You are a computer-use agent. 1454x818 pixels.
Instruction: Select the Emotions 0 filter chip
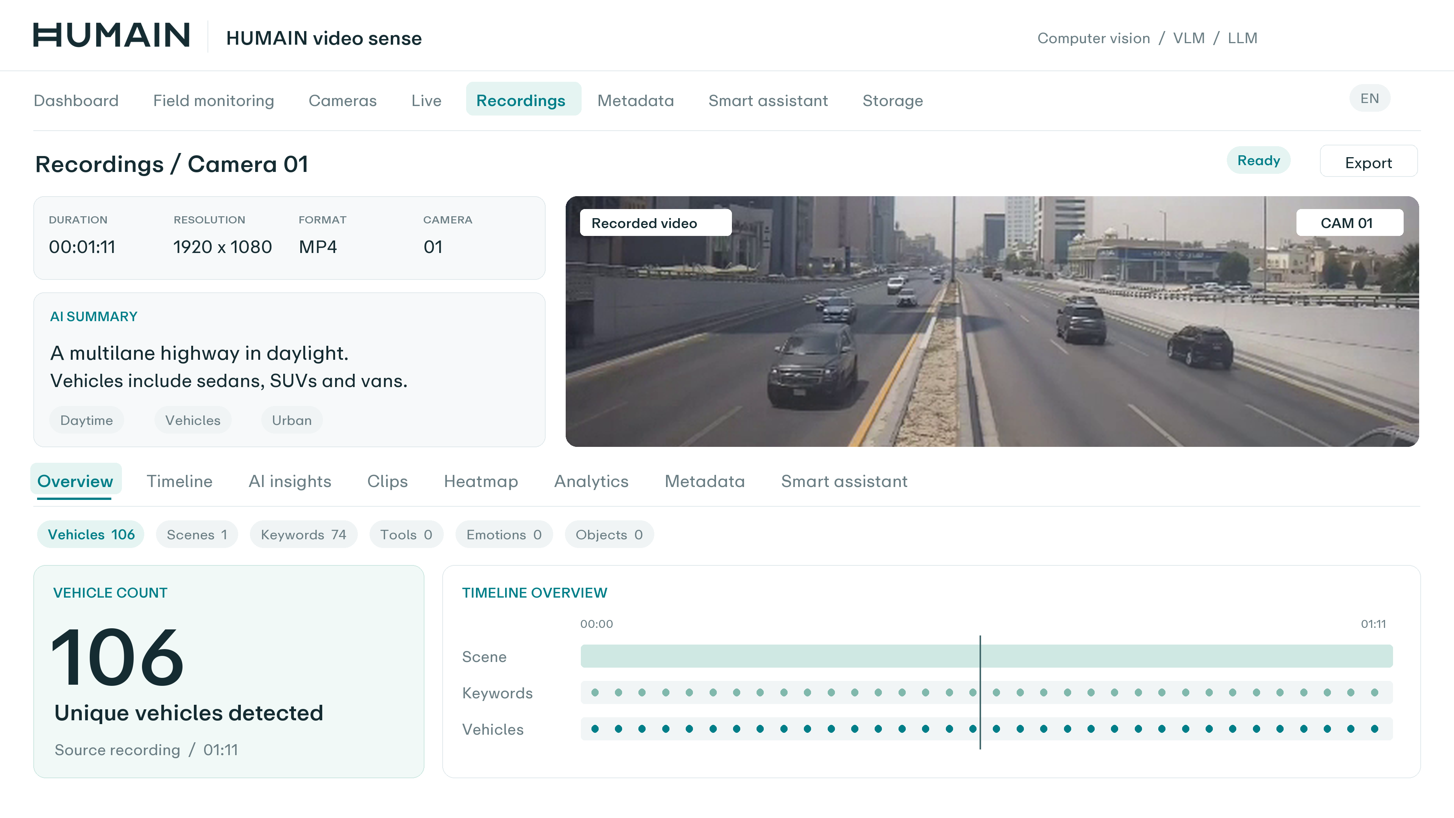click(x=504, y=534)
